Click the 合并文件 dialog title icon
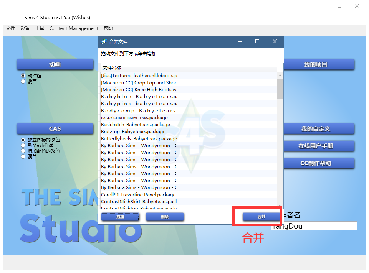 [104, 41]
